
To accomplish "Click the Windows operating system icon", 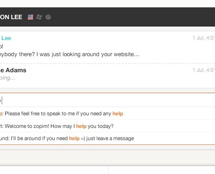I will click(39, 17).
